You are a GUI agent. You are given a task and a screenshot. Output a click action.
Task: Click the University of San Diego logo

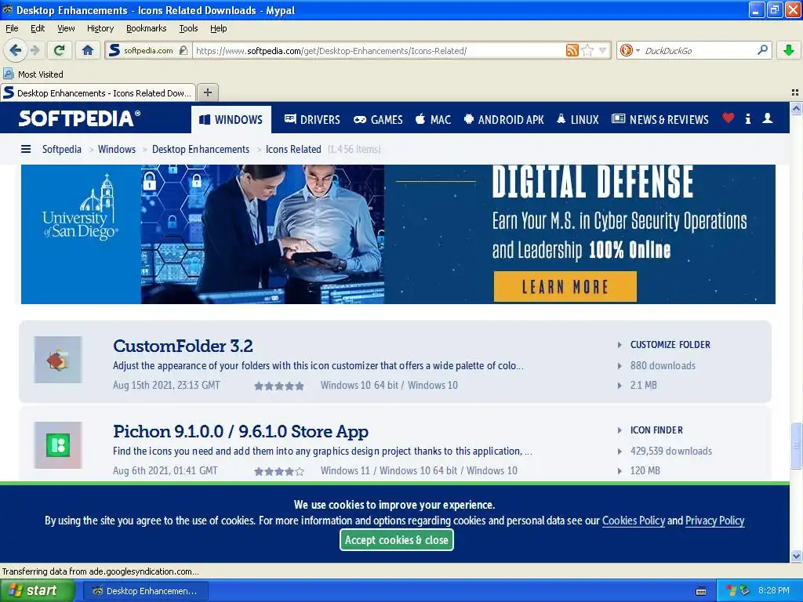(80, 207)
